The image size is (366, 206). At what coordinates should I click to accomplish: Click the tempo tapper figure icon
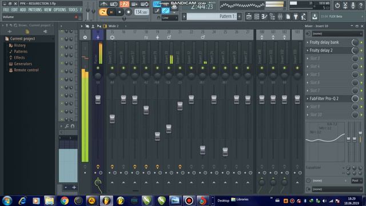click(304, 17)
